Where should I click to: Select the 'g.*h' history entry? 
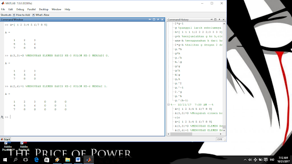point(178,49)
